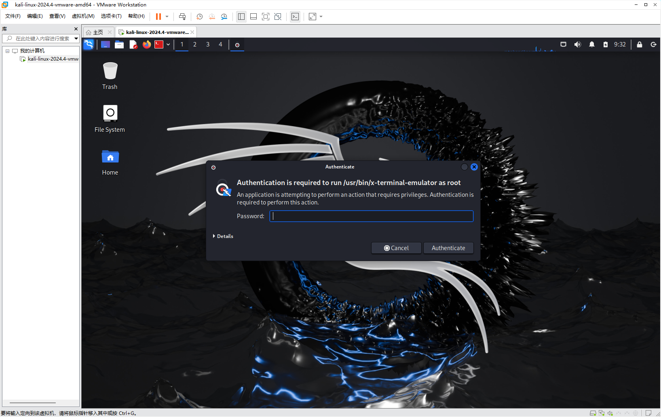Click the sound card status icon

(610, 413)
